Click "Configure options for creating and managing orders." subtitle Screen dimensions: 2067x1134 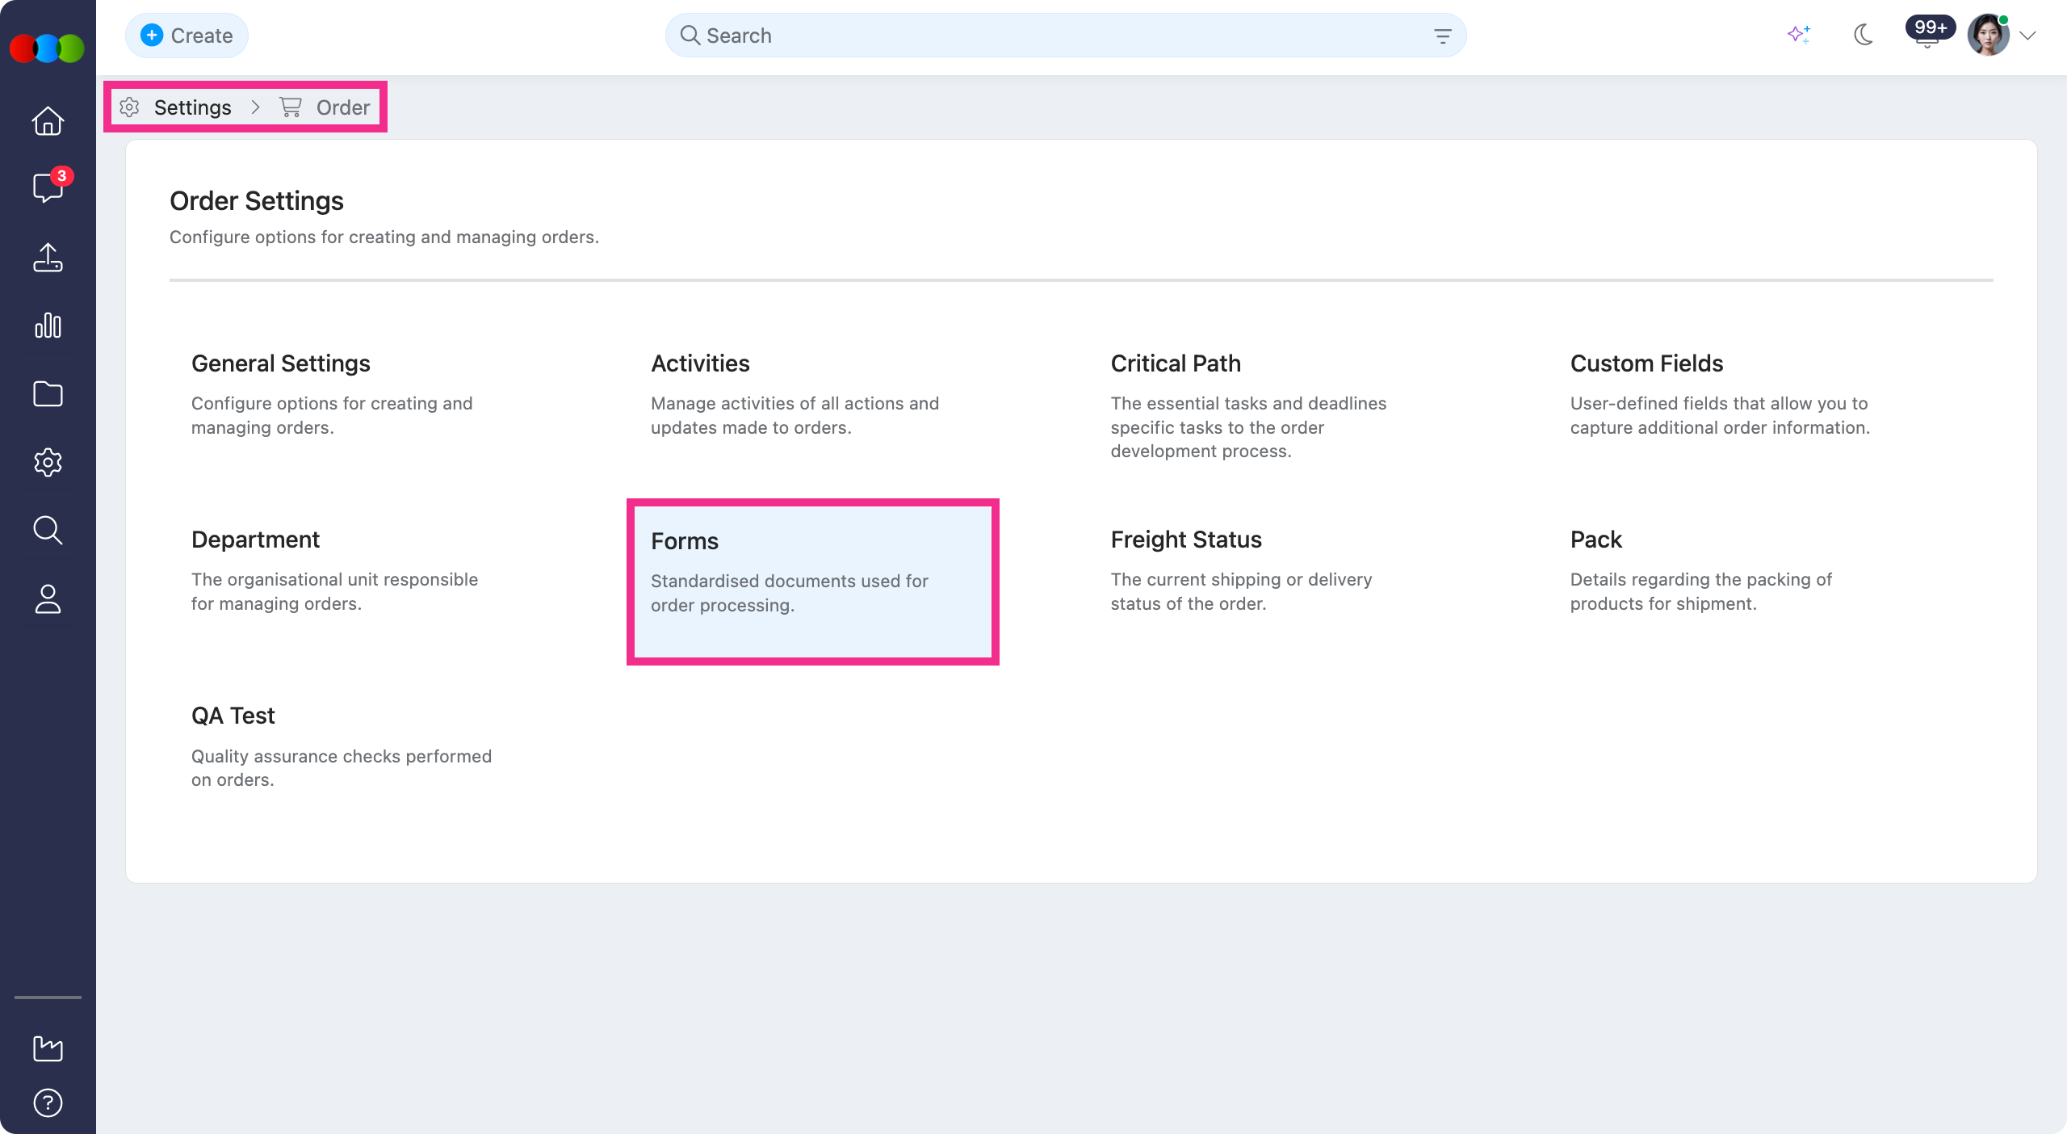pos(384,237)
